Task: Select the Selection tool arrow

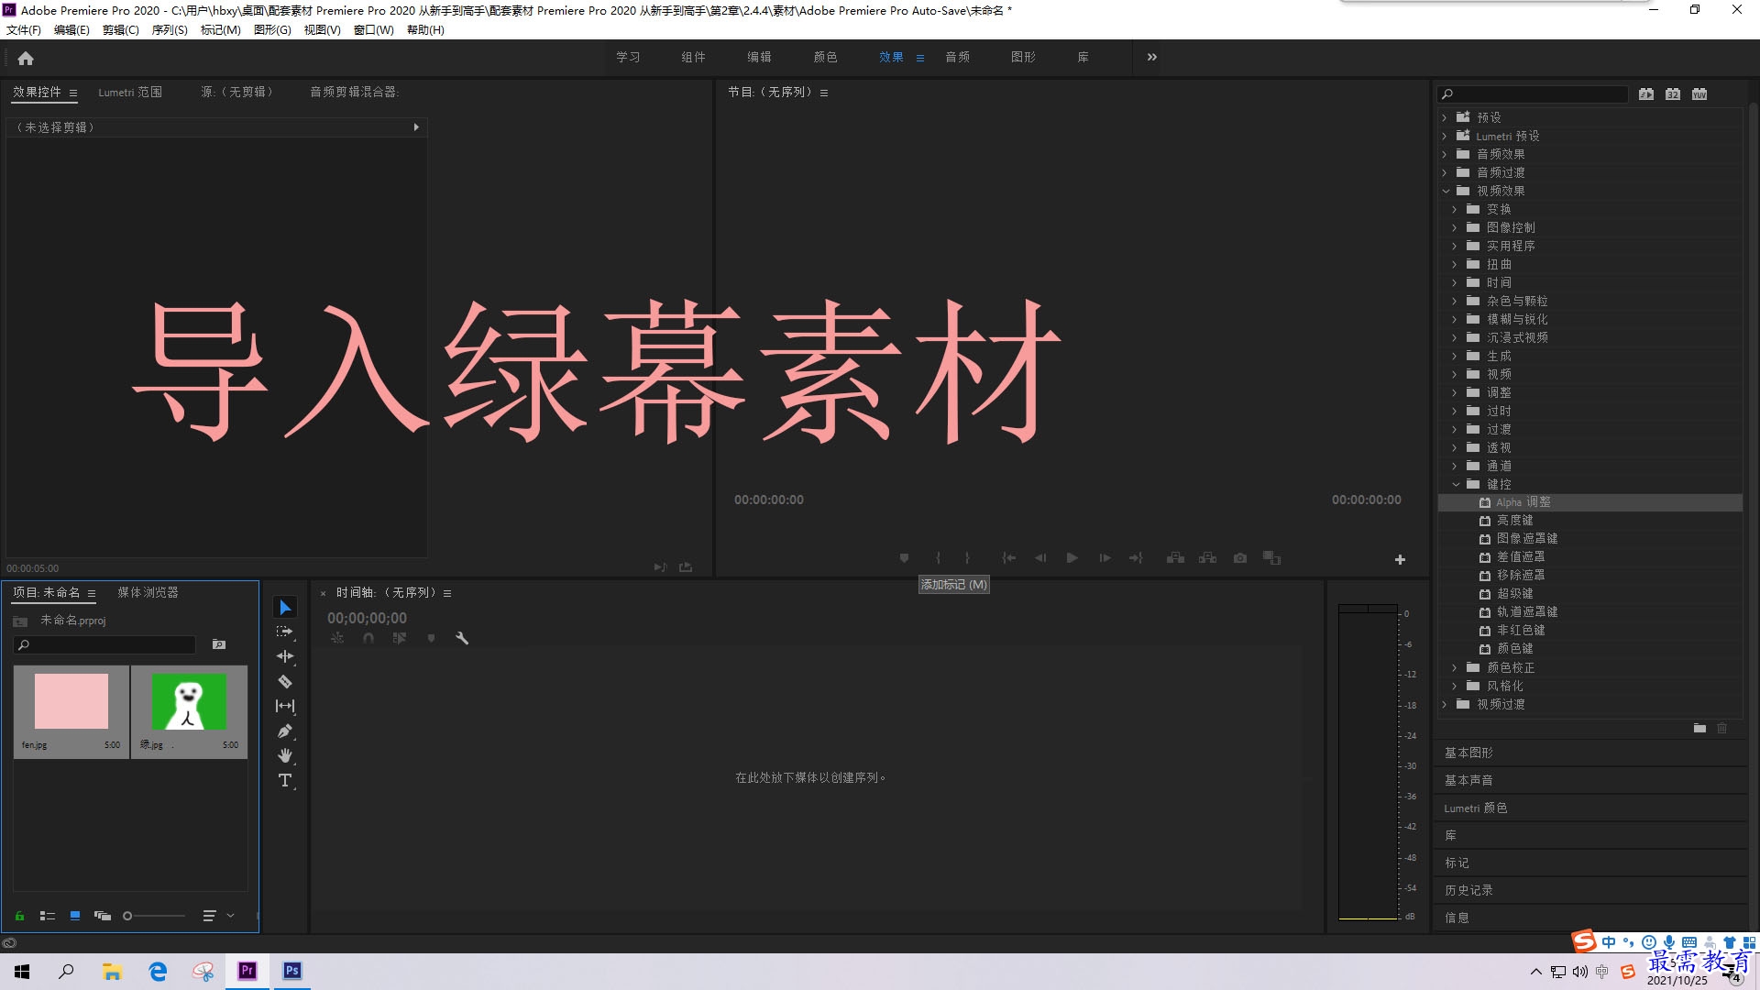Action: [285, 608]
